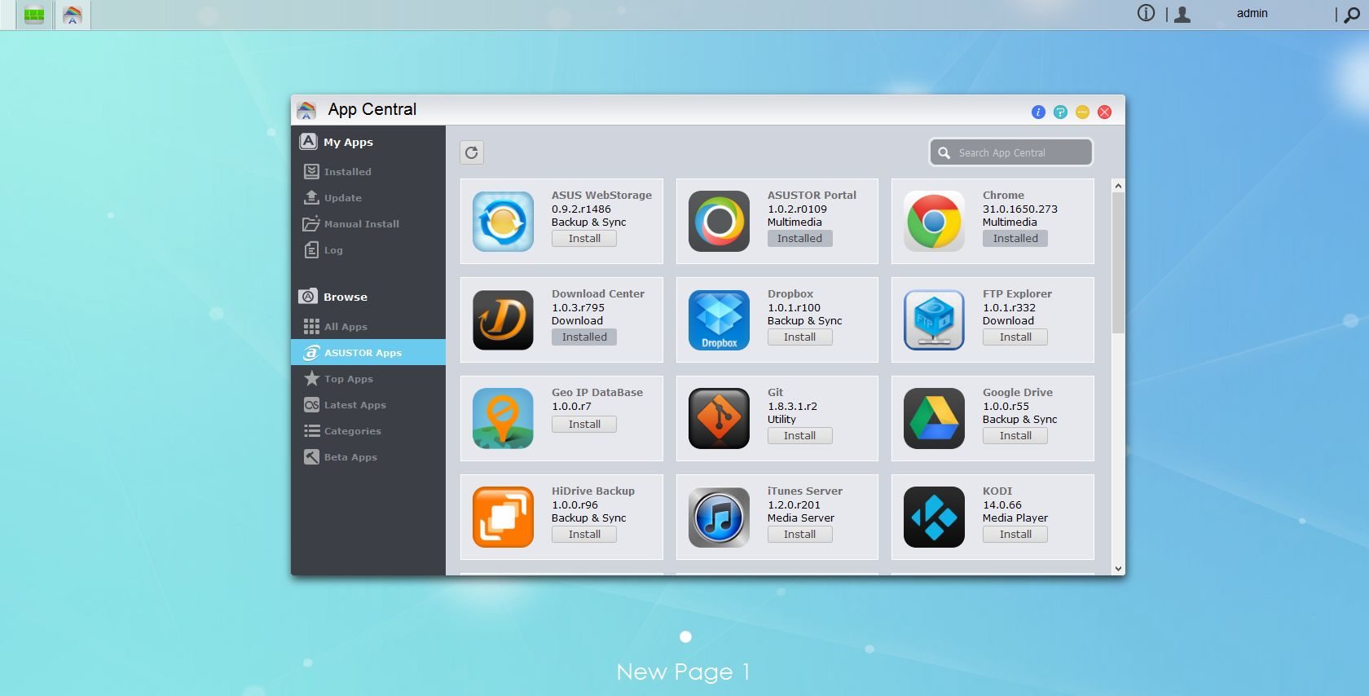Viewport: 1369px width, 696px height.
Task: Click the App Central icon in top taskbar
Action: (73, 15)
